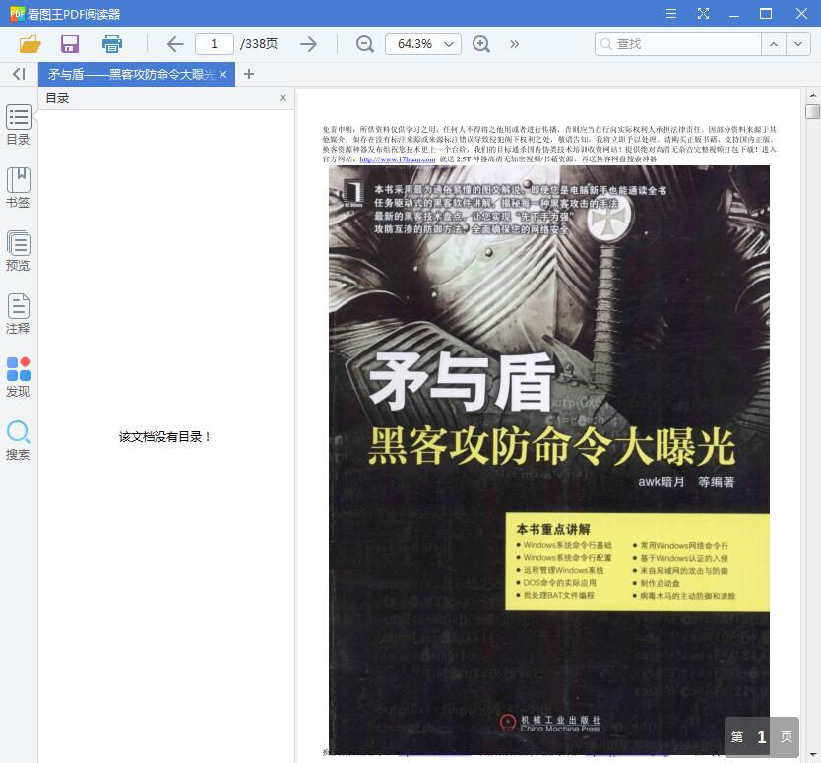Viewport: 821px width, 763px height.
Task: Click the vertical scrollbar thumb
Action: (812, 111)
